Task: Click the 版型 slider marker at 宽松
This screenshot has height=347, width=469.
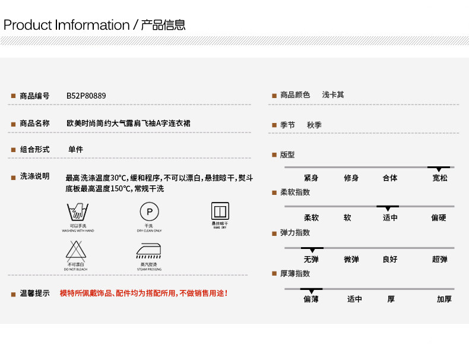Action: click(x=439, y=169)
